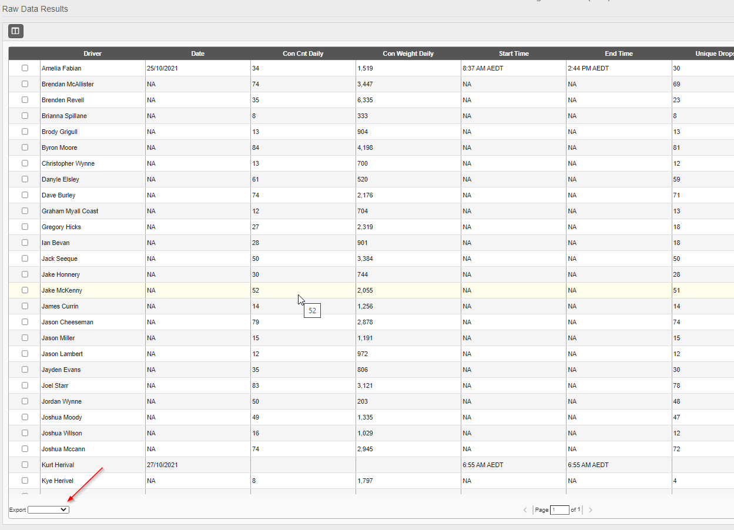Tick the checkbox next to Kye Herivel
Screen dimensions: 734x530
(25, 481)
